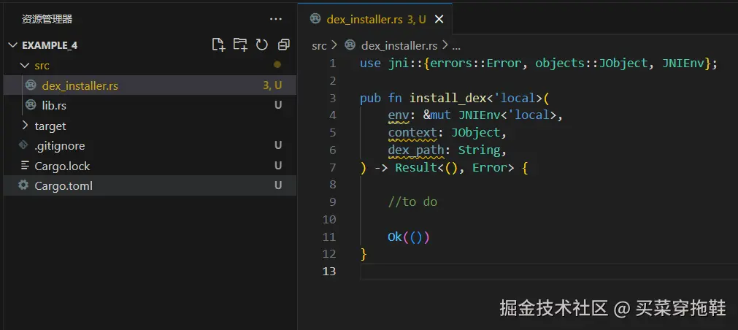Click the //to do comment

(412, 202)
